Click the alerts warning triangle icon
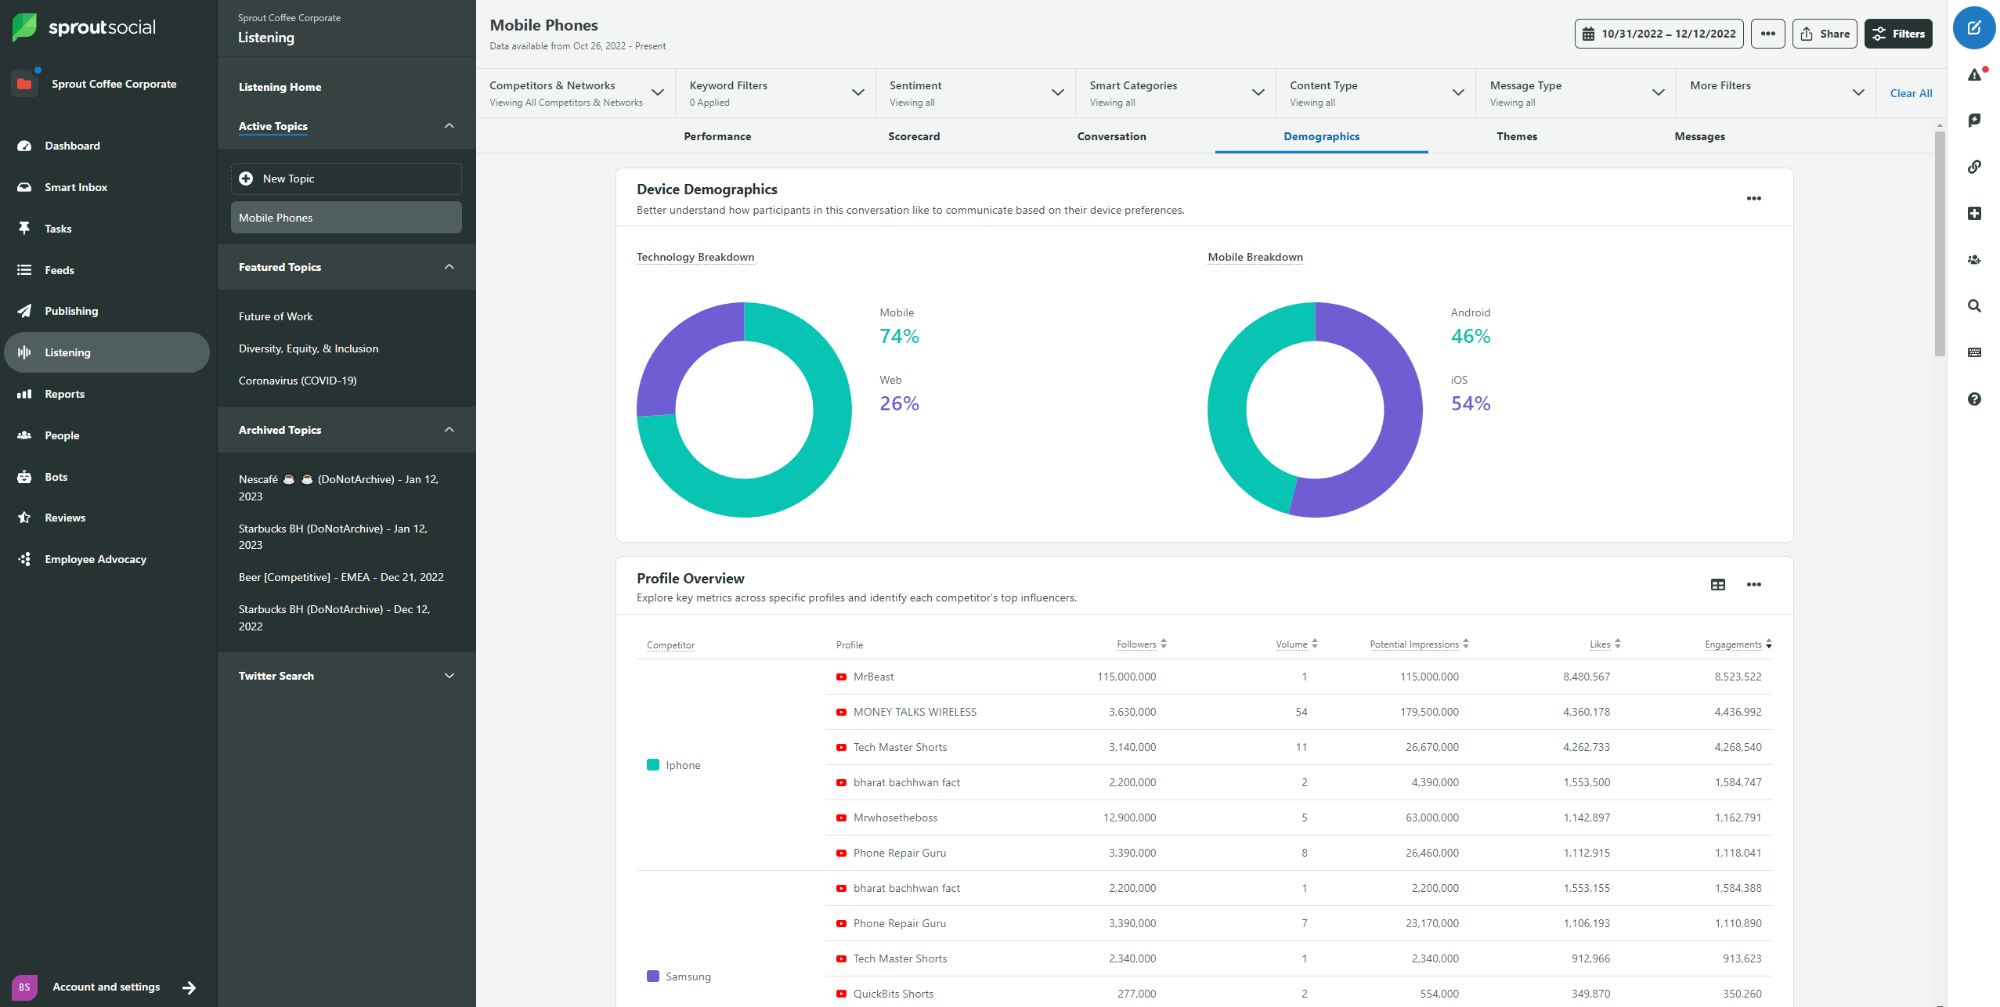 (1974, 74)
